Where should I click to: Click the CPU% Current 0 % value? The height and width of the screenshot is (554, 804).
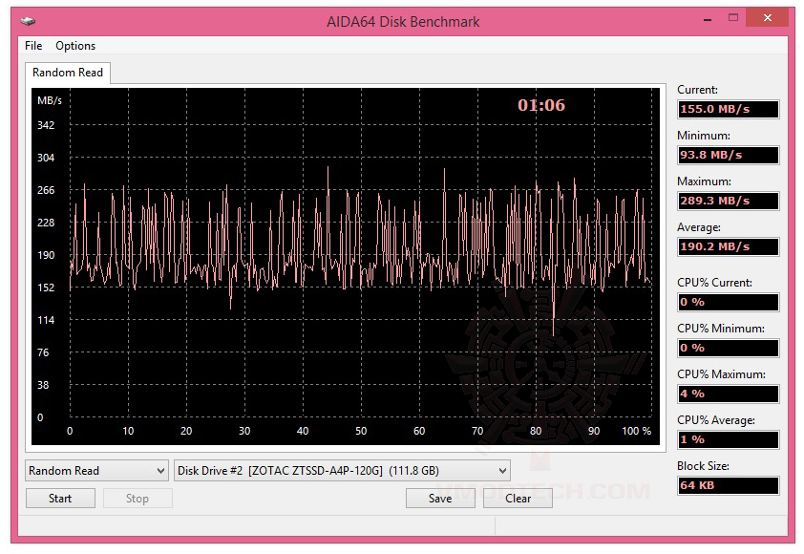729,302
